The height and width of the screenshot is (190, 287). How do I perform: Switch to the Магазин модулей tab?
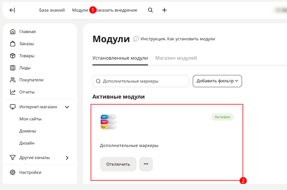(176, 58)
